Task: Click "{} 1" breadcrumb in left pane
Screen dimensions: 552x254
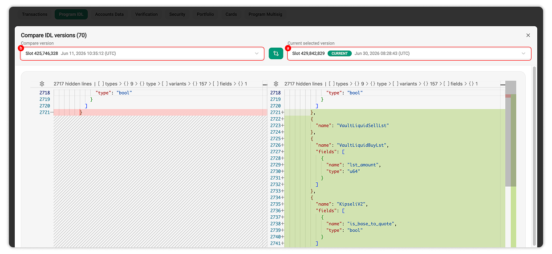Action: tap(243, 84)
